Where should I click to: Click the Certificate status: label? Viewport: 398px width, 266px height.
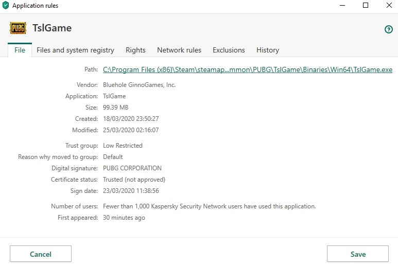point(74,180)
